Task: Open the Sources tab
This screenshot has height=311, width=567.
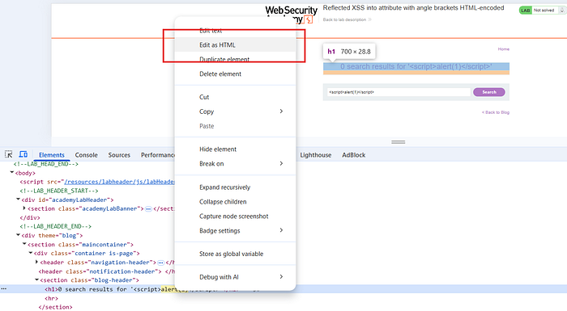Action: pos(119,155)
